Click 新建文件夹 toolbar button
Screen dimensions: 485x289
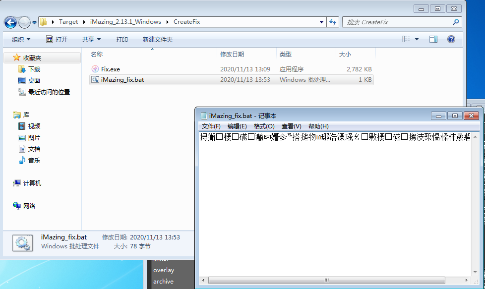pos(157,39)
